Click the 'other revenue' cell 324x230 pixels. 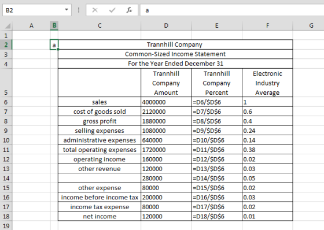(100, 169)
